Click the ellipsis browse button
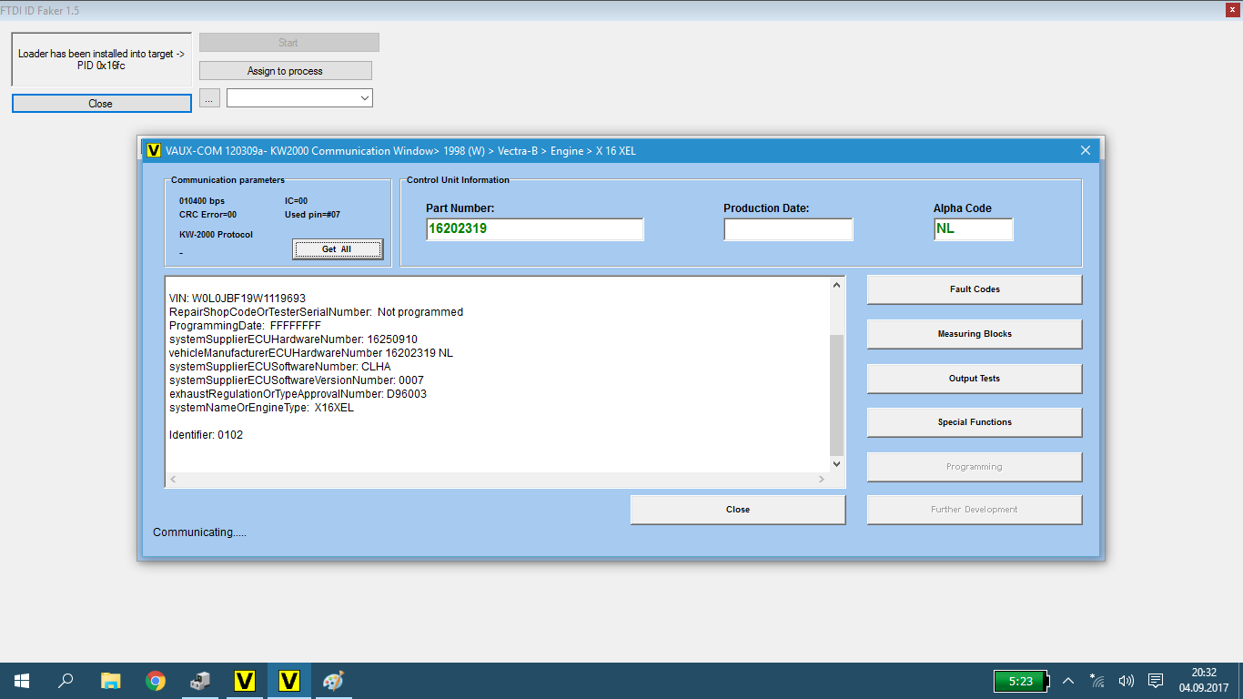The height and width of the screenshot is (699, 1243). [210, 97]
